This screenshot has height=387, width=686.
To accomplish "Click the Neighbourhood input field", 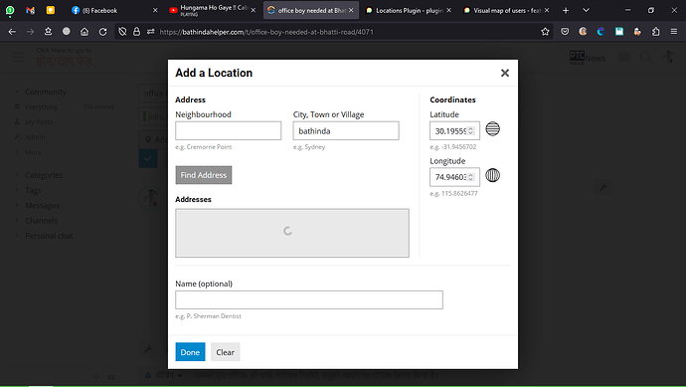I will 228,131.
